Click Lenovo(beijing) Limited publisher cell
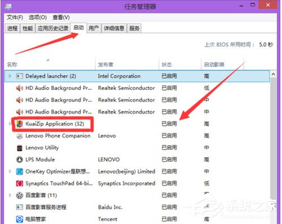Viewport: 282px width, 224px height. (126, 171)
